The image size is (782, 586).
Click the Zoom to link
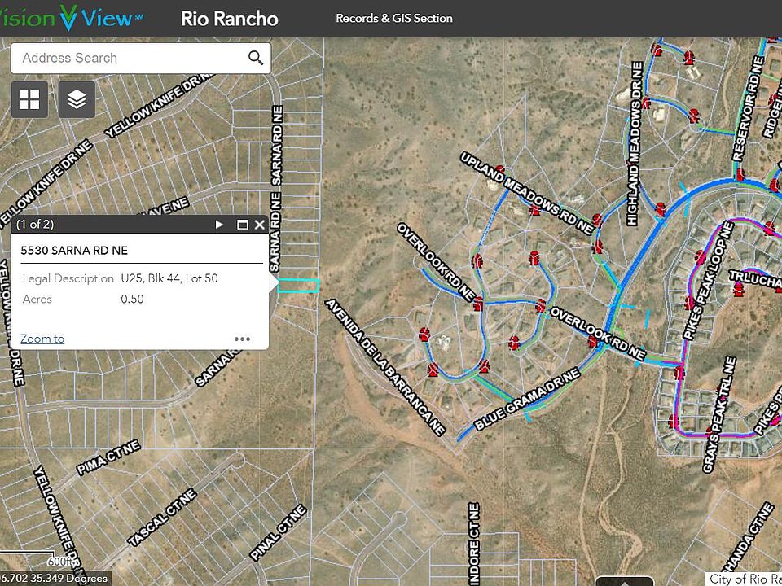42,339
